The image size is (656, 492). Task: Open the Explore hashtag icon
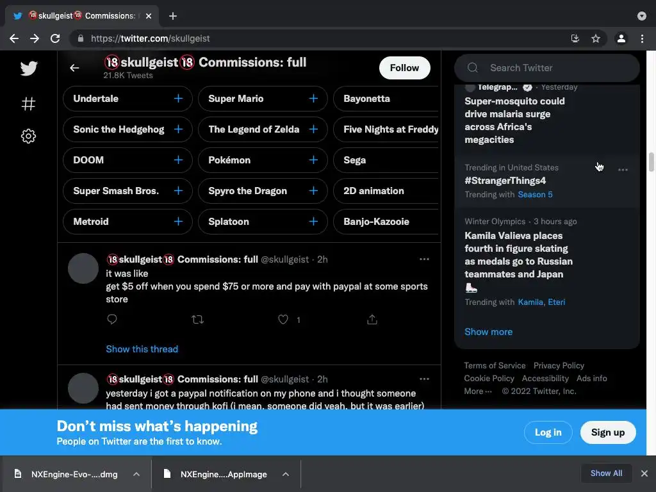(28, 103)
